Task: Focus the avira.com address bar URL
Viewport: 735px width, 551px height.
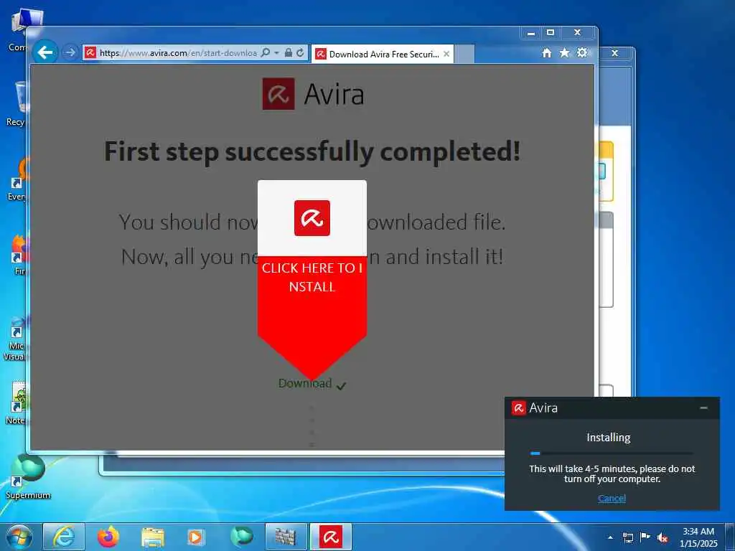Action: (178, 53)
